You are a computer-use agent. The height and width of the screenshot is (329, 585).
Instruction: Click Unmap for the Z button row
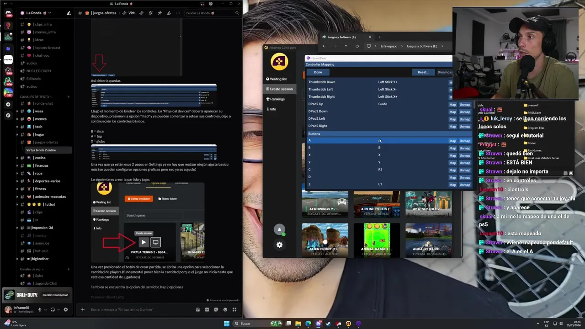[465, 185]
